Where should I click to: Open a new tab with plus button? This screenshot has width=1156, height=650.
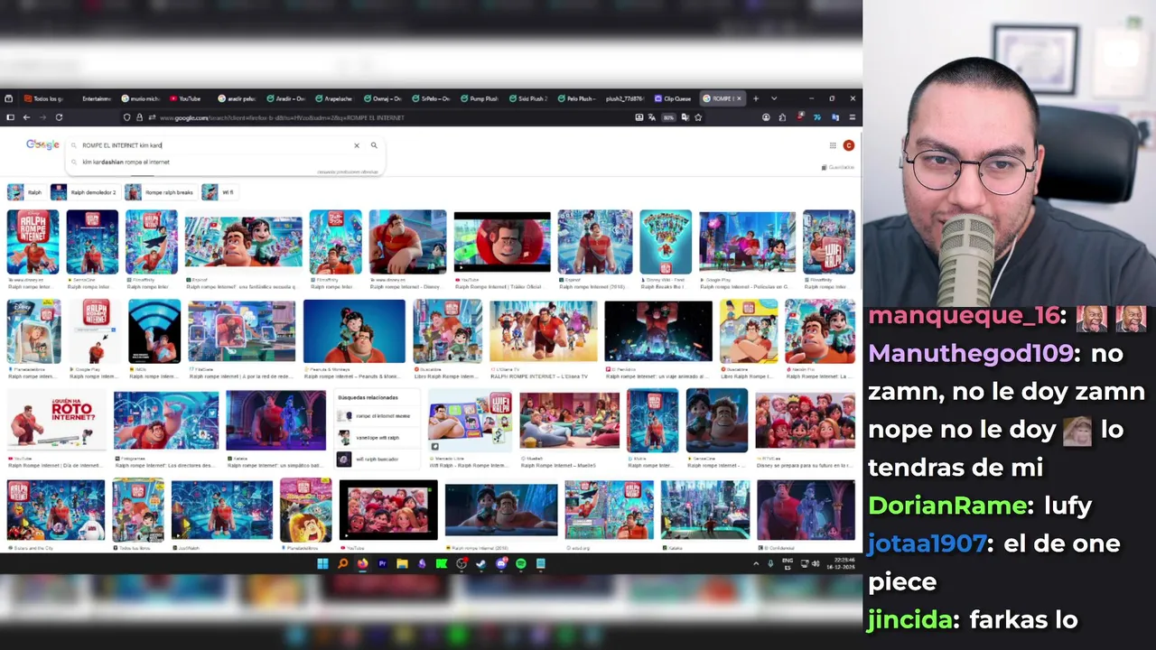(756, 98)
